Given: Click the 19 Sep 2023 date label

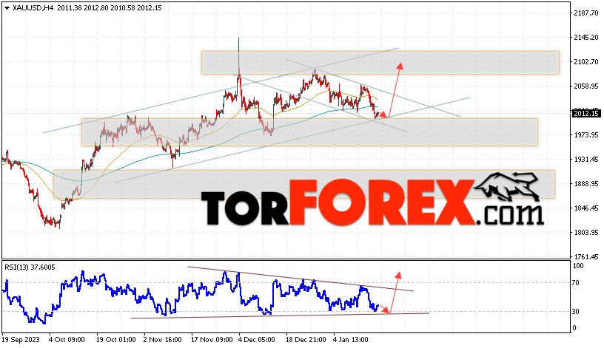Looking at the screenshot, I should [21, 340].
